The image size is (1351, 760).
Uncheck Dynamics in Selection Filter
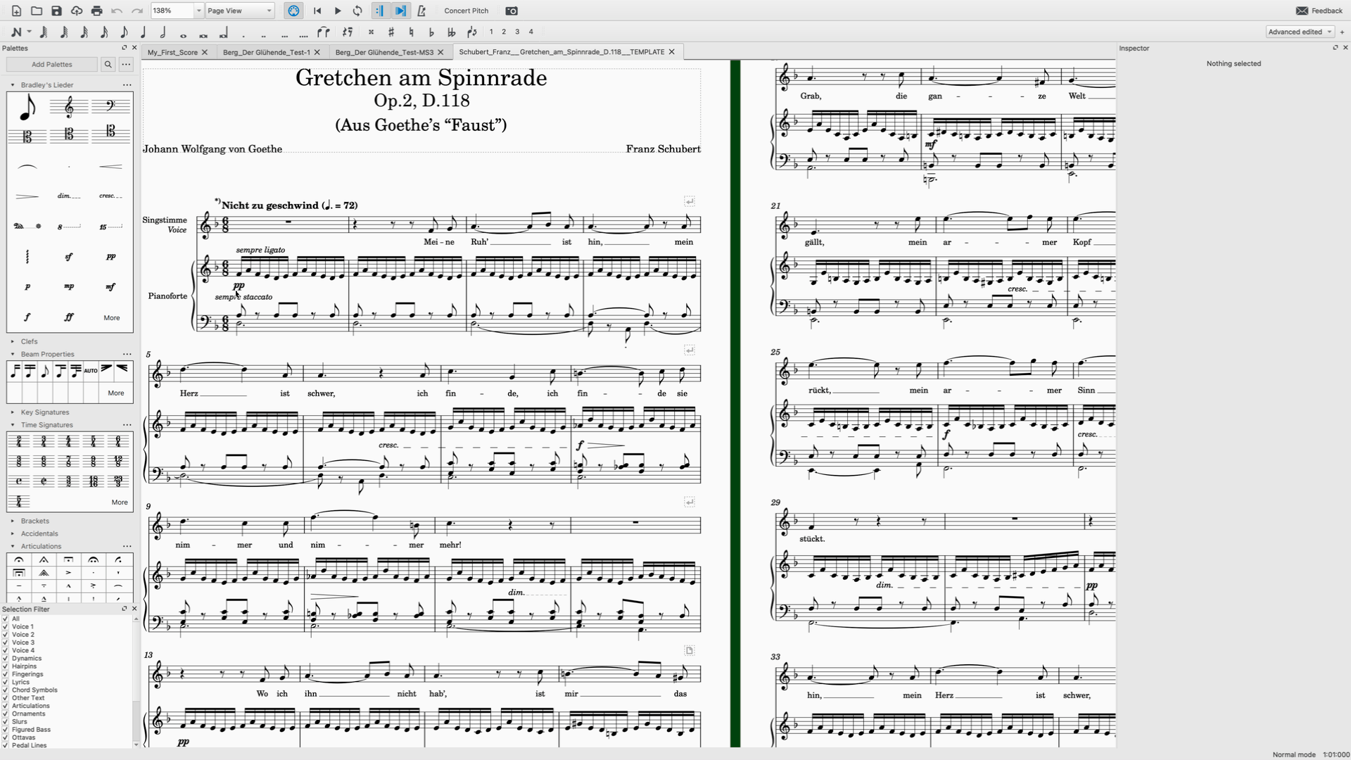6,659
